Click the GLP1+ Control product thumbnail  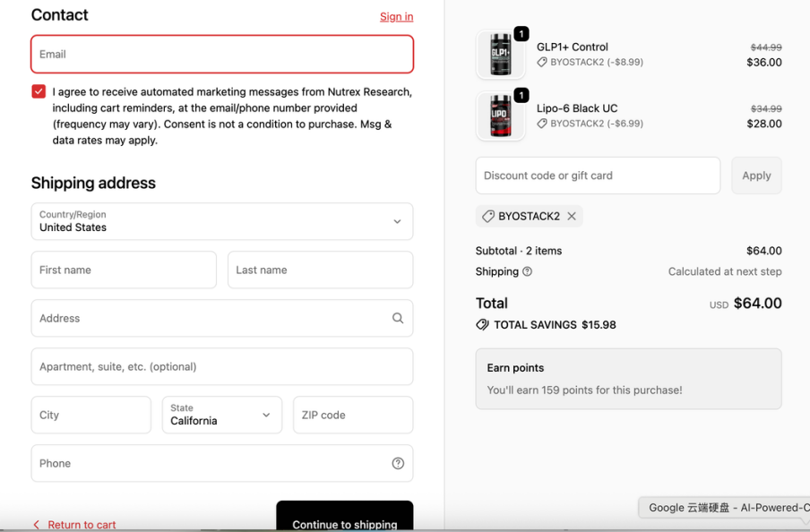pos(501,55)
